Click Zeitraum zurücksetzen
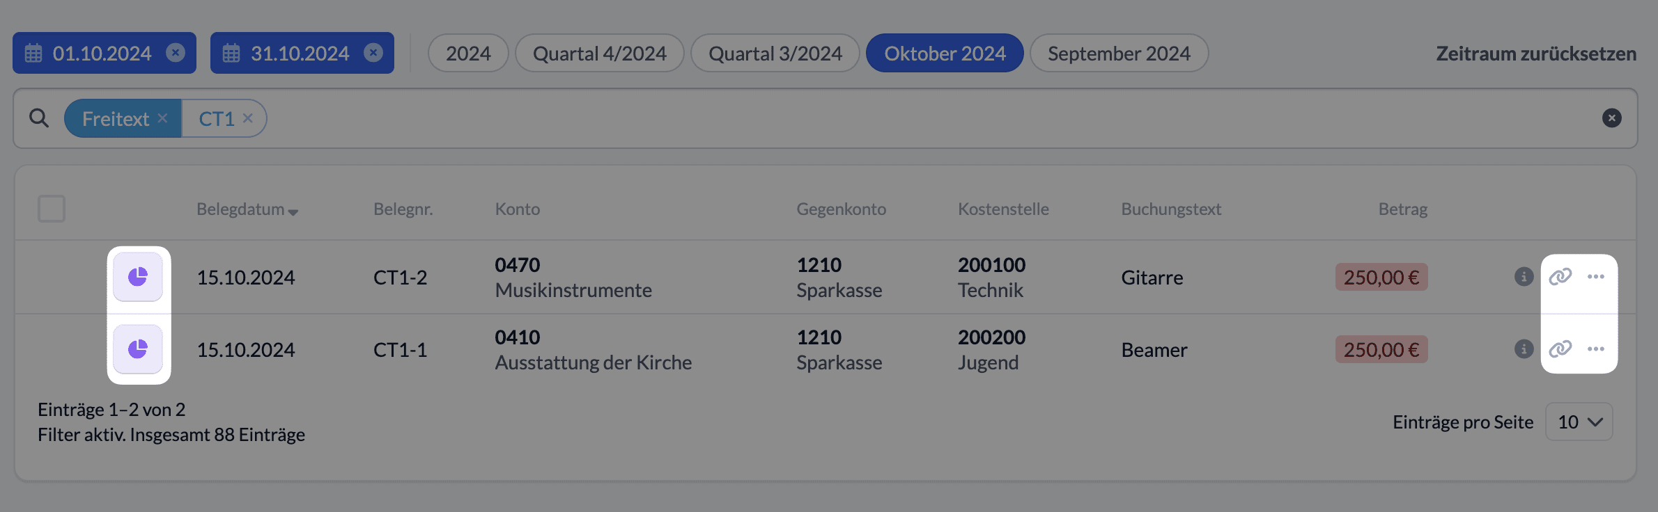 tap(1536, 54)
